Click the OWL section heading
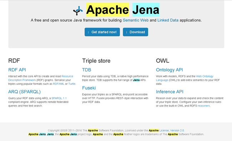Screen dimensions: 232x141 pos(162,61)
